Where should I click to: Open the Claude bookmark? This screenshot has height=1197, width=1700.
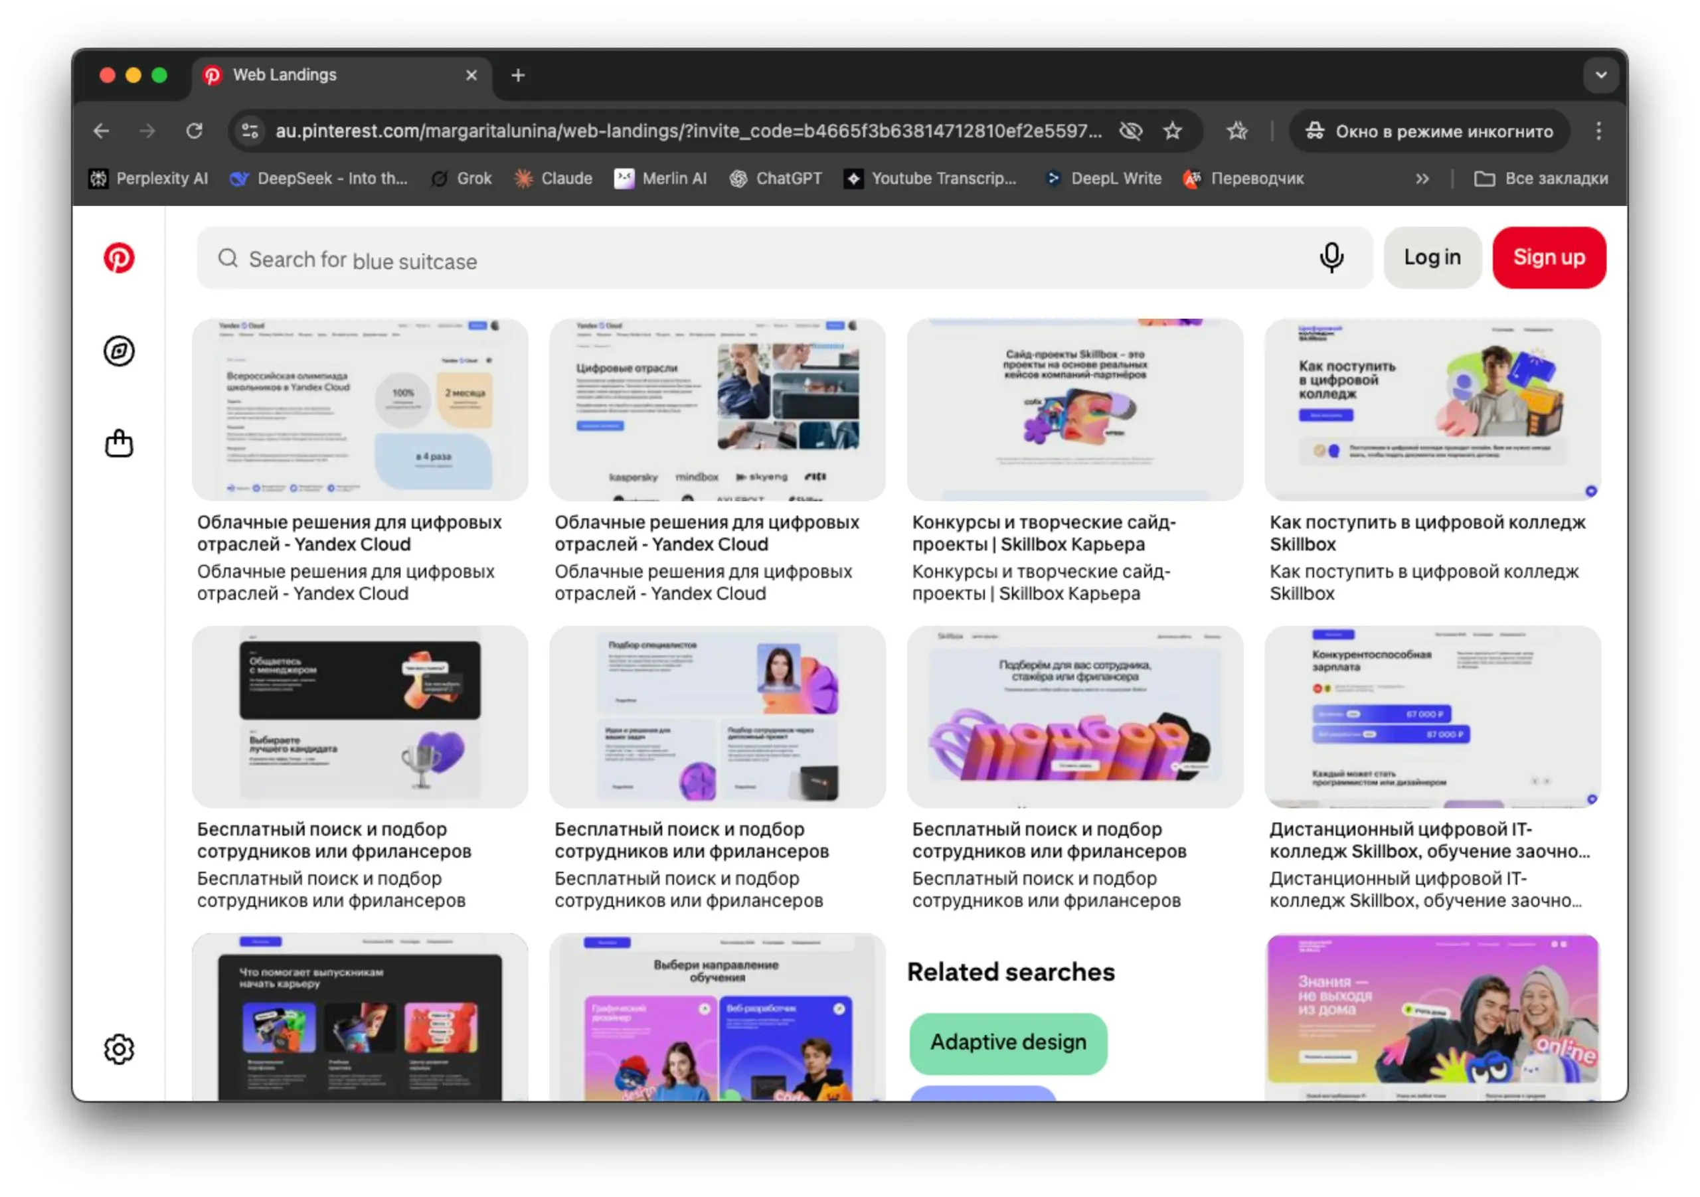point(553,179)
